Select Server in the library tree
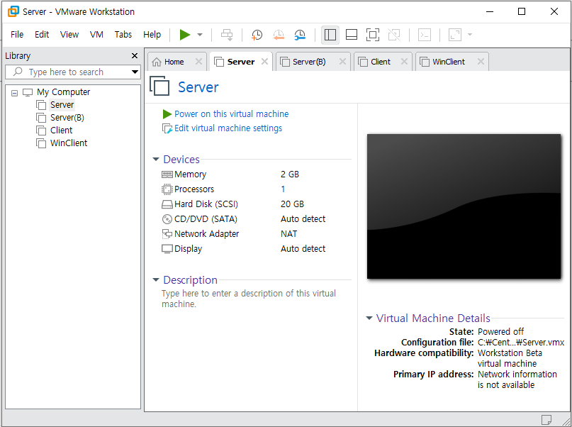Screen dimensions: 572x427 pyautogui.click(x=62, y=105)
